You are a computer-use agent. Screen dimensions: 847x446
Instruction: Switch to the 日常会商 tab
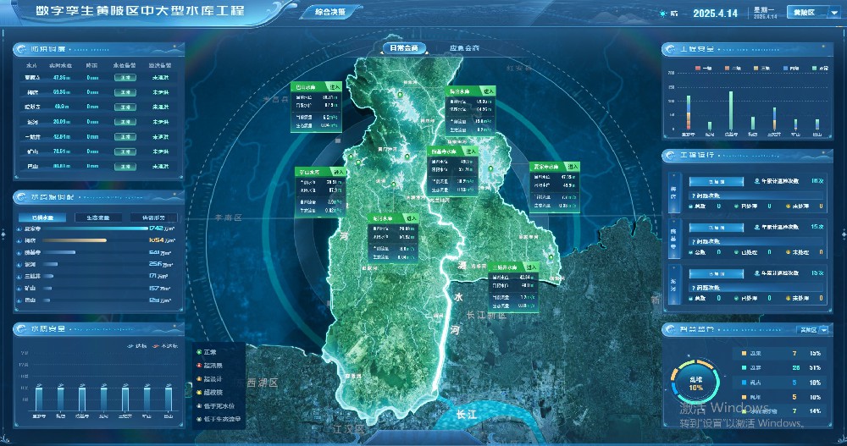[x=404, y=48]
